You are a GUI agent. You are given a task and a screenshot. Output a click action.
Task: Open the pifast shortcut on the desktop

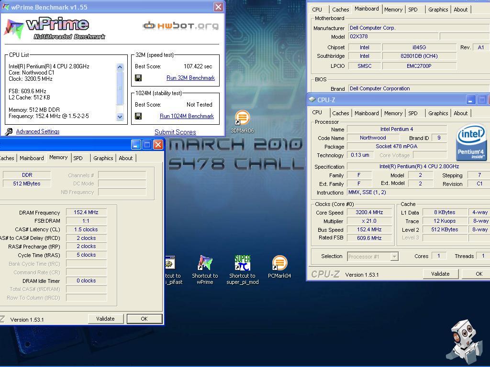(173, 270)
